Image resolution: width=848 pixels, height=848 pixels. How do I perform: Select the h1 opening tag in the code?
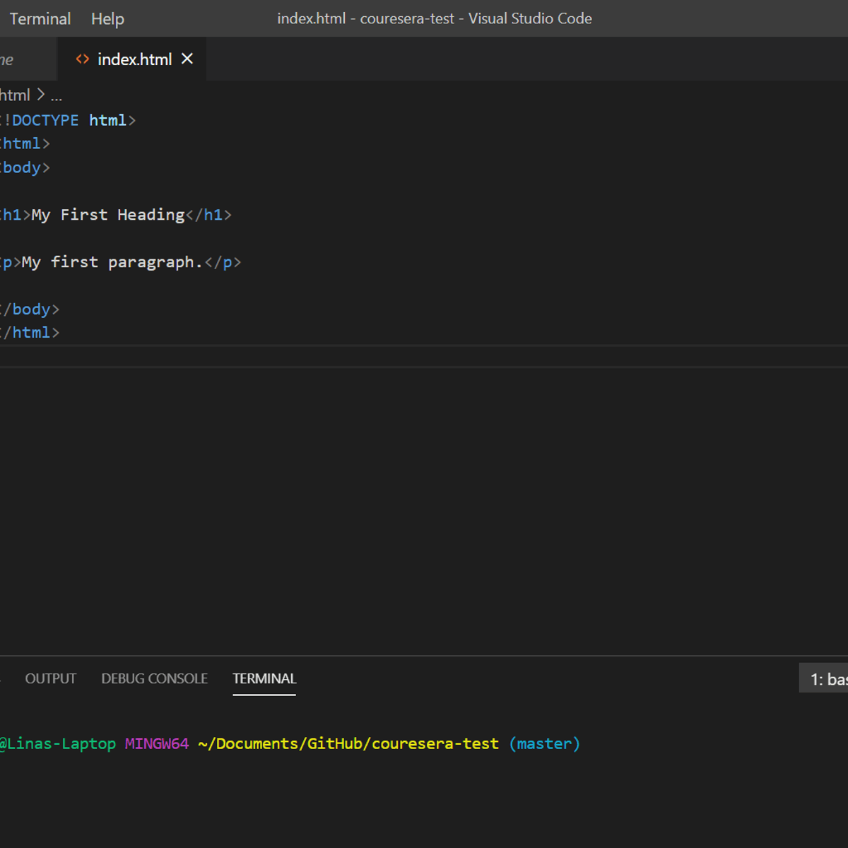coord(10,214)
